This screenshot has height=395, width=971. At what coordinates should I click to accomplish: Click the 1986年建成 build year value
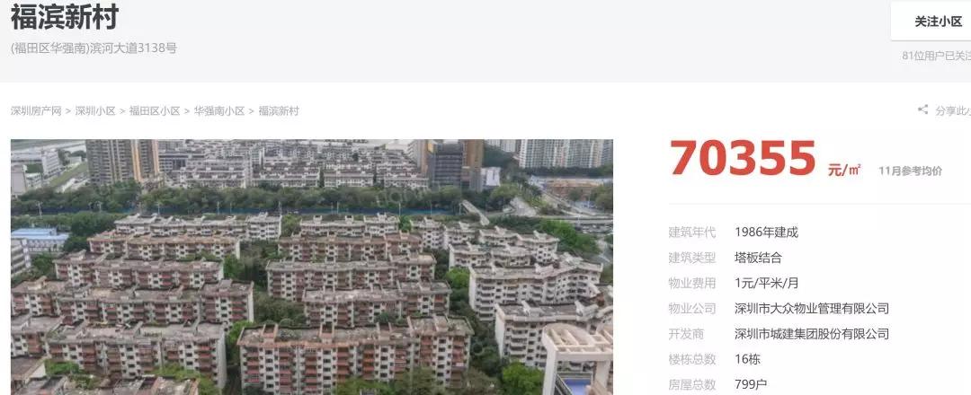(x=766, y=233)
